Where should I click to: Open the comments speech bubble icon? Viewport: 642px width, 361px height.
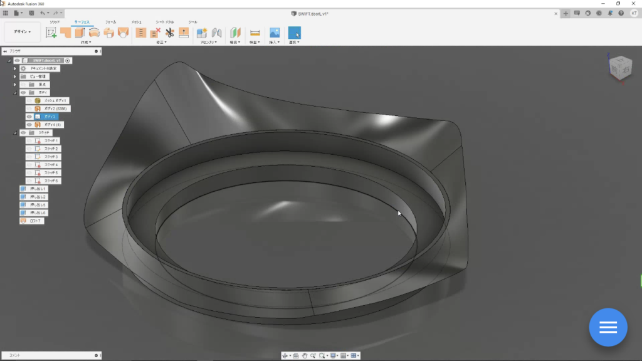pos(577,13)
